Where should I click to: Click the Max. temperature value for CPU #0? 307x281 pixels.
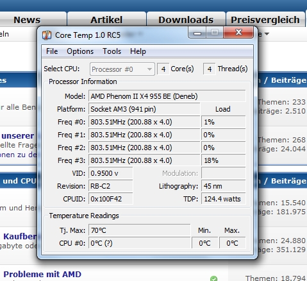tap(233, 243)
